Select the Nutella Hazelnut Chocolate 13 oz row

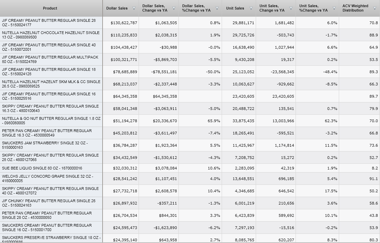click(51, 35)
